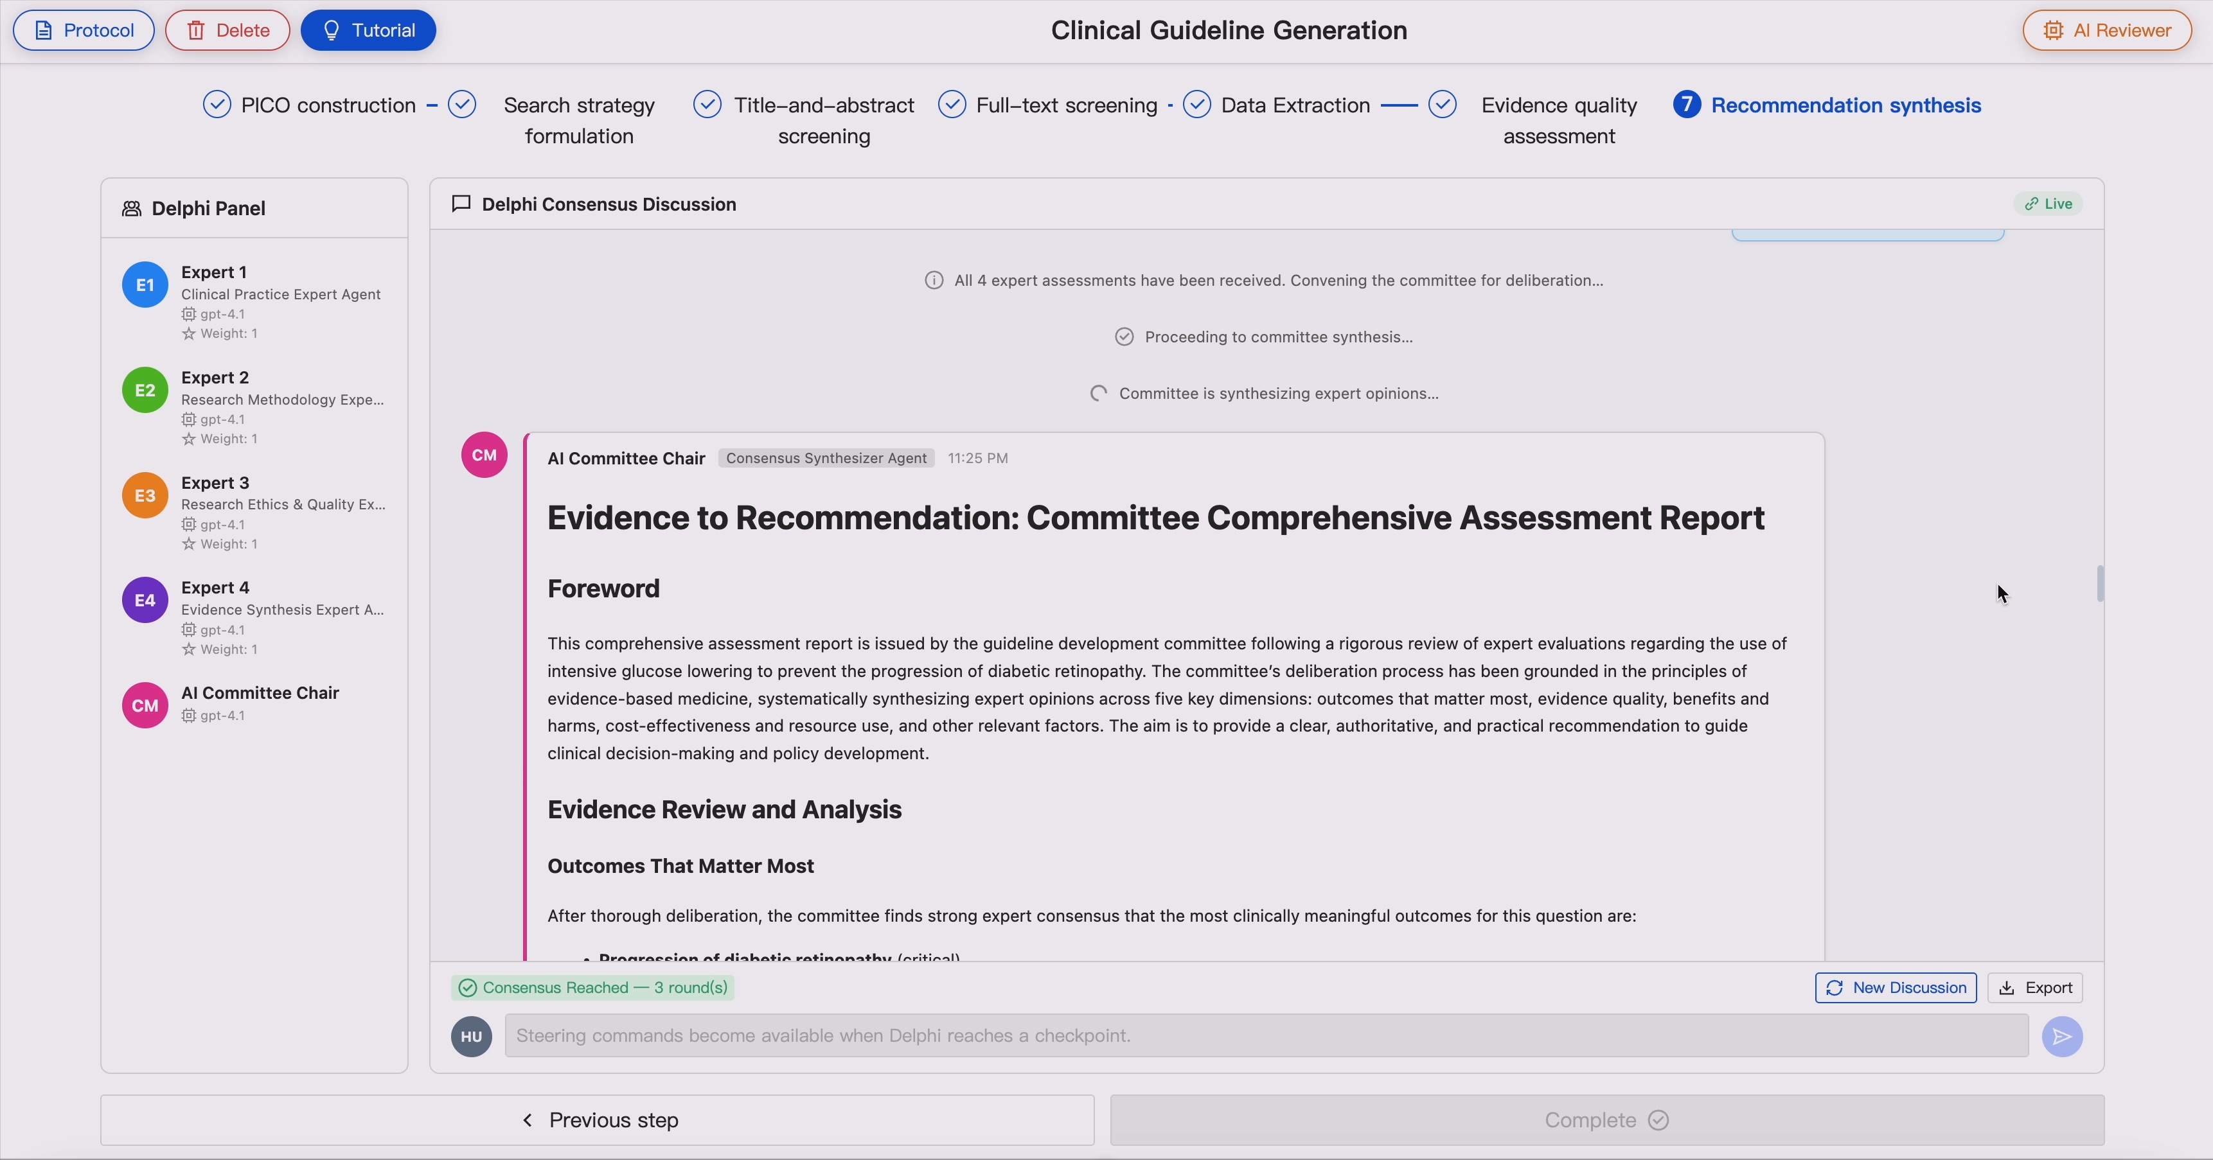Click Delphi Consensus Discussion header text
The height and width of the screenshot is (1160, 2213).
[x=609, y=204]
